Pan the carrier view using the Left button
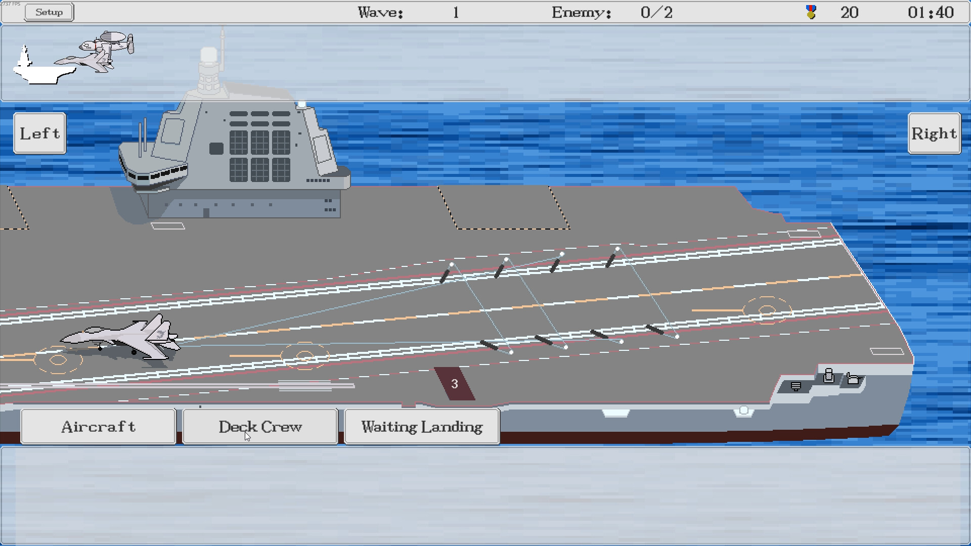The height and width of the screenshot is (546, 971). pyautogui.click(x=39, y=133)
